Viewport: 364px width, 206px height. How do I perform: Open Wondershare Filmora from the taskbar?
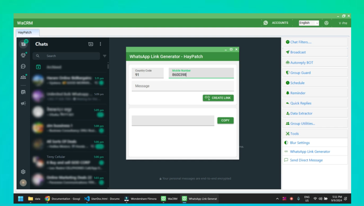point(140,199)
